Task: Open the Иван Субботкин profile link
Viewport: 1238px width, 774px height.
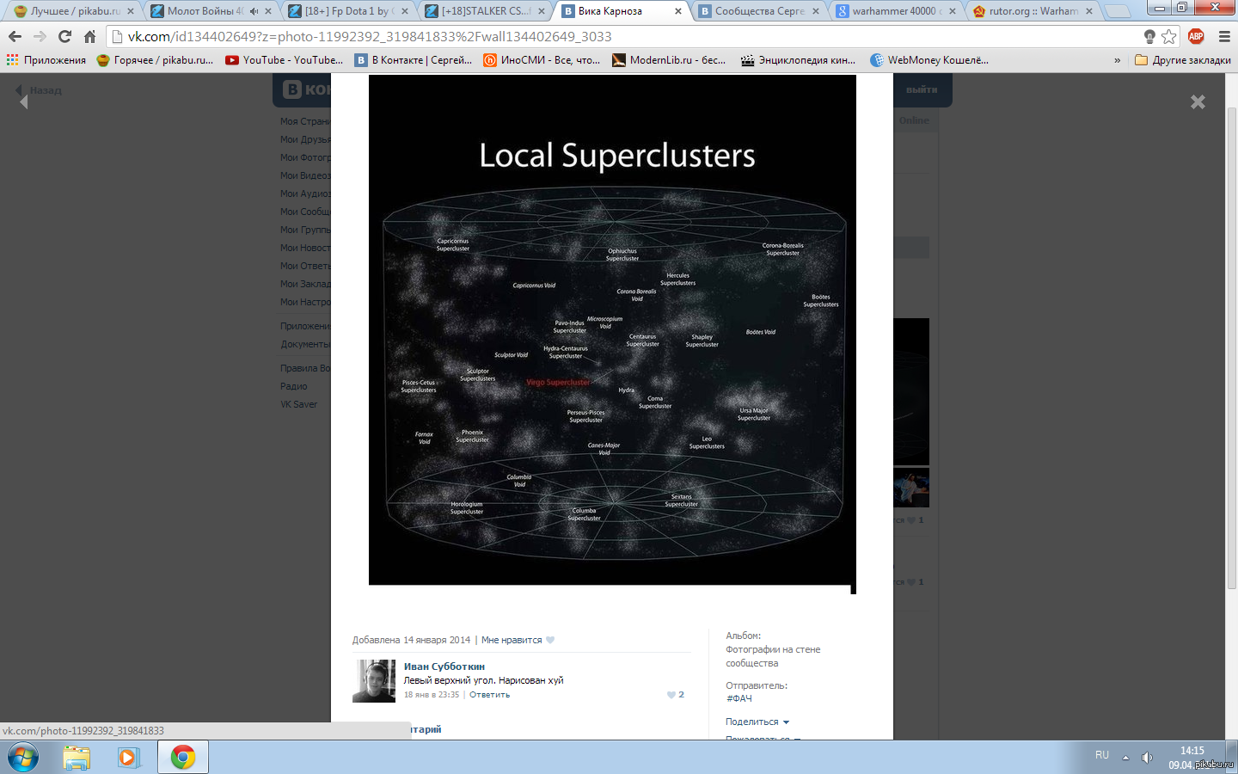Action: pyautogui.click(x=444, y=666)
